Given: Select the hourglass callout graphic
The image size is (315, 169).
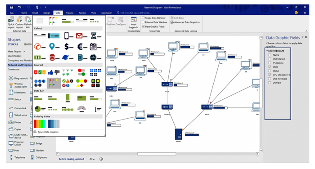Looking at the screenshot, I should pos(96,36).
